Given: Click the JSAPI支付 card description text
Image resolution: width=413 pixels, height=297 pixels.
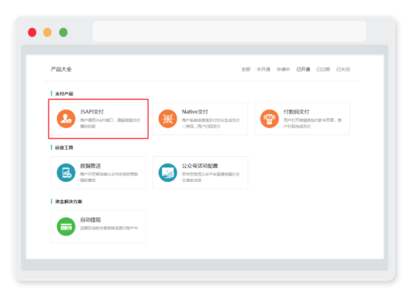Looking at the screenshot, I should (x=110, y=123).
